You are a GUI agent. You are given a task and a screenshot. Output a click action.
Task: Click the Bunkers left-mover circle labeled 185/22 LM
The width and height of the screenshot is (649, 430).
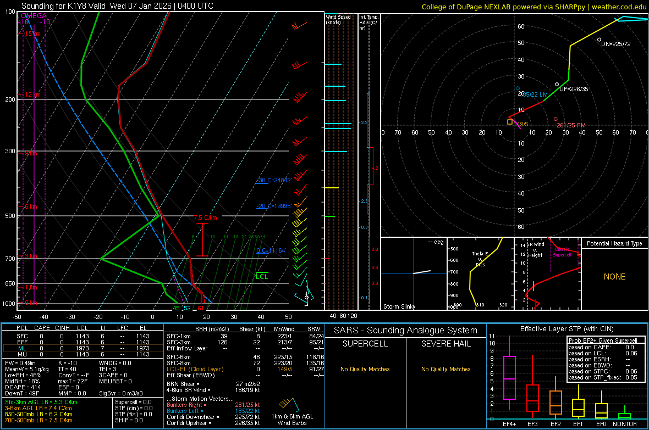tap(518, 88)
